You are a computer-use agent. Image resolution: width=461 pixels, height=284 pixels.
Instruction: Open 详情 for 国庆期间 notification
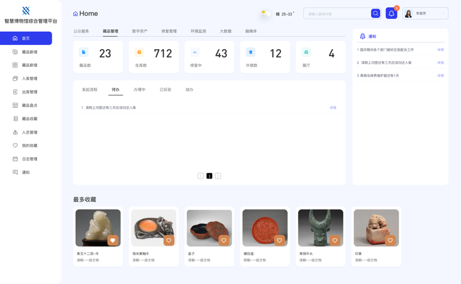point(440,50)
